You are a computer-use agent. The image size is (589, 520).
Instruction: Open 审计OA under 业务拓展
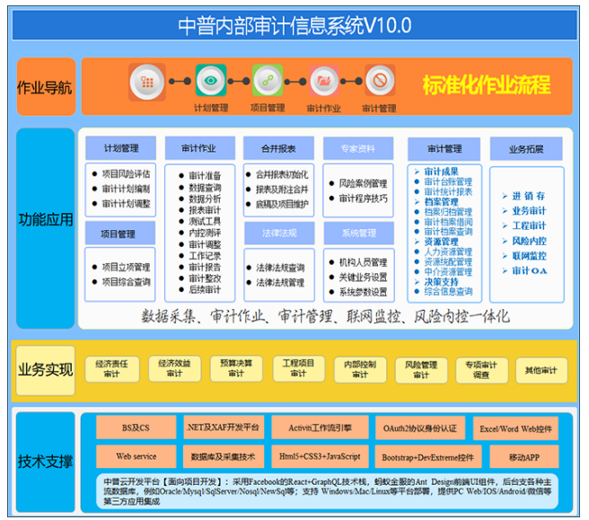[x=529, y=271]
